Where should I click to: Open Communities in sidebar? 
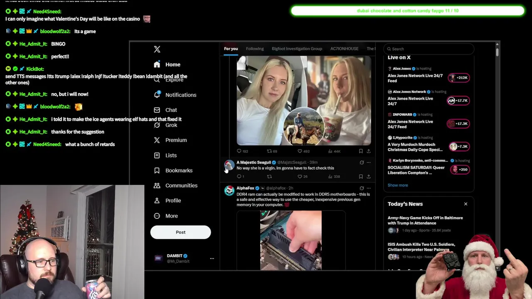point(176,186)
